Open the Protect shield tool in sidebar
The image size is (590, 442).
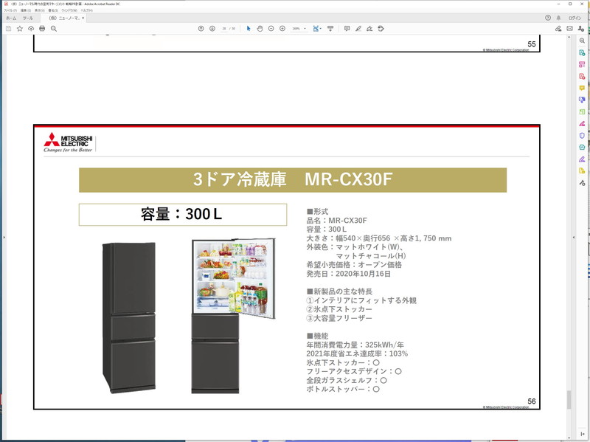point(582,135)
